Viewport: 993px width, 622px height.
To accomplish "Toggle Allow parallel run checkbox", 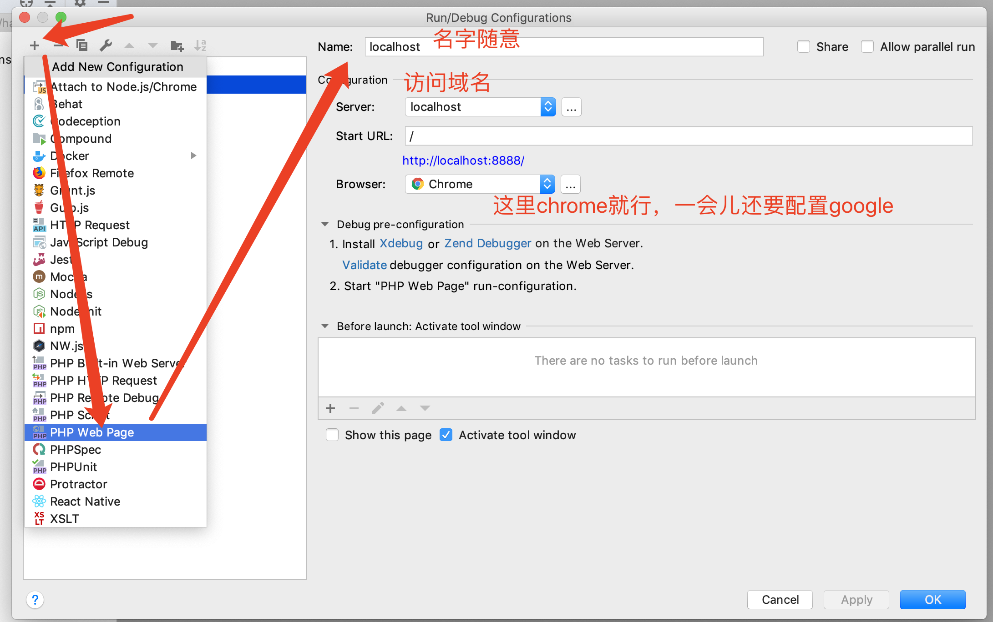I will coord(867,47).
